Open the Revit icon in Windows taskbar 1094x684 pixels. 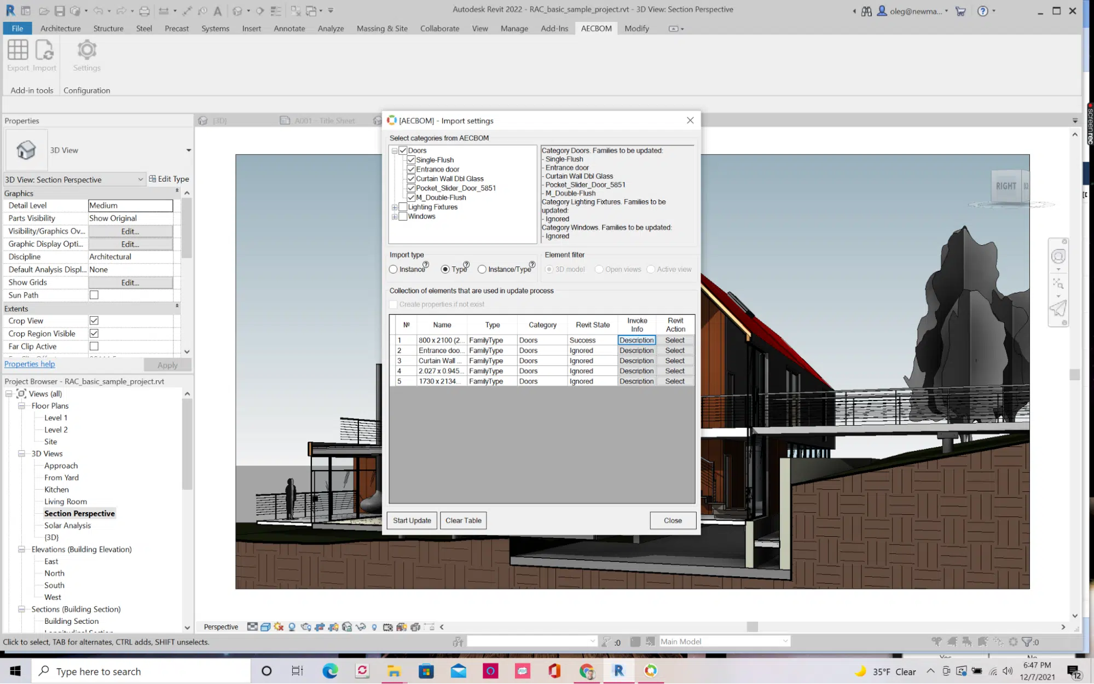[618, 671]
